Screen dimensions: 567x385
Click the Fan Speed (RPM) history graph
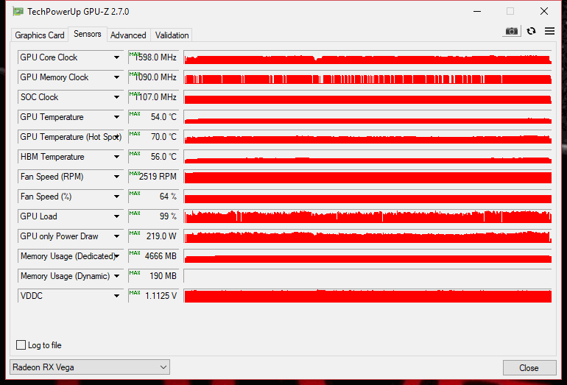367,177
